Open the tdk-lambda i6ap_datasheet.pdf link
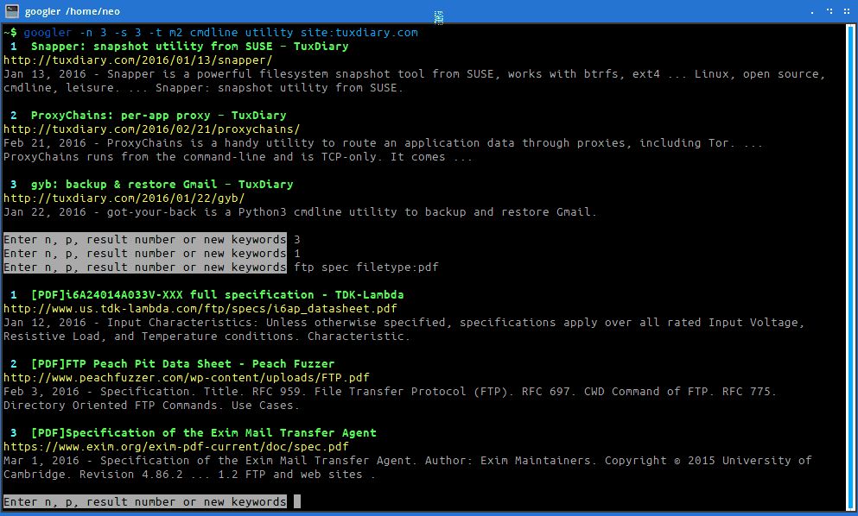This screenshot has width=858, height=516. (200, 309)
